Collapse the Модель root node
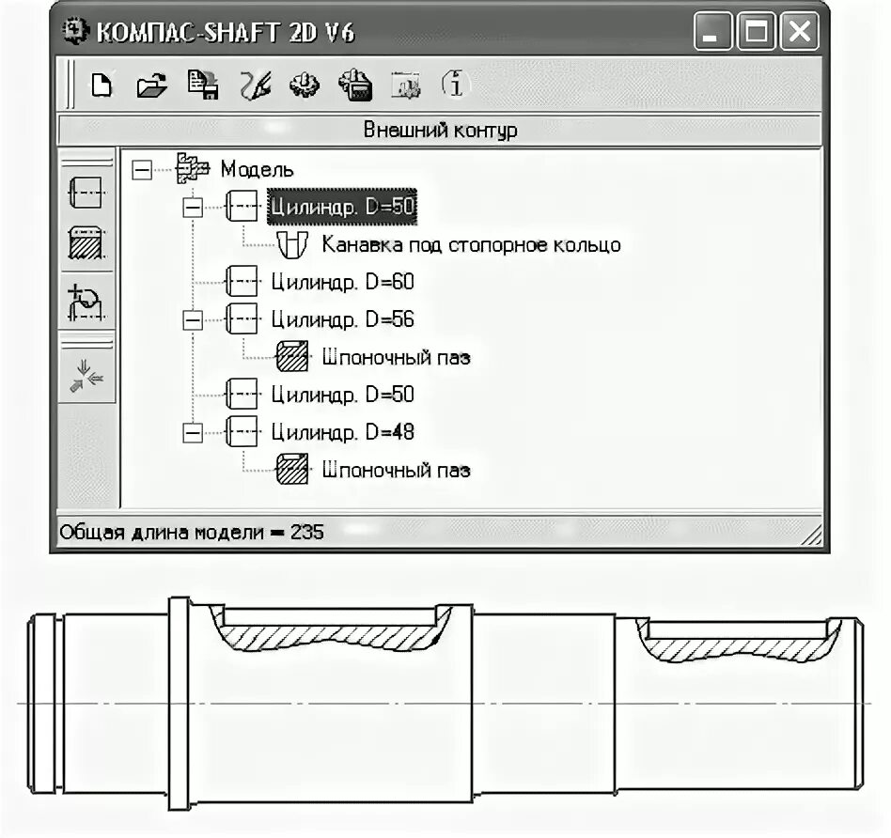This screenshot has width=891, height=838. pos(142,169)
